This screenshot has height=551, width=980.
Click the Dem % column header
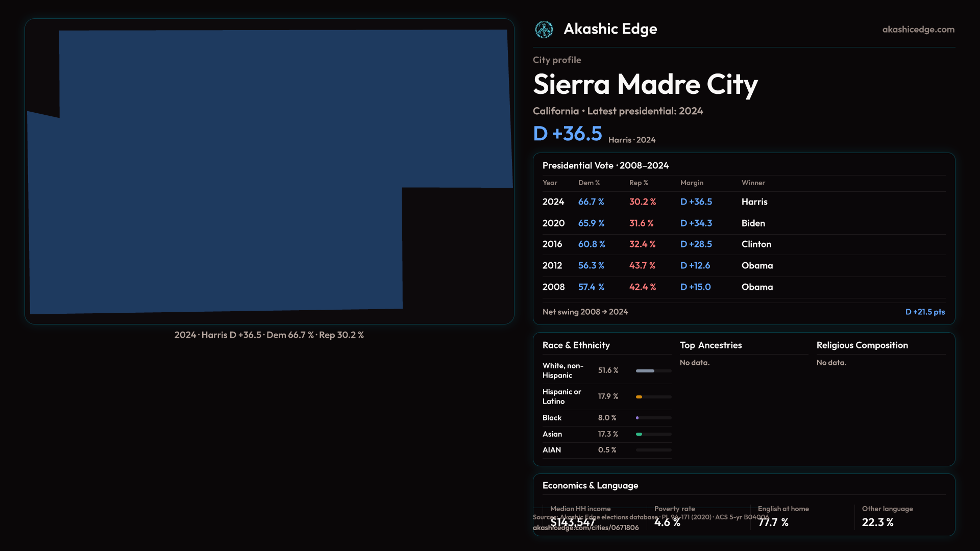click(x=589, y=183)
